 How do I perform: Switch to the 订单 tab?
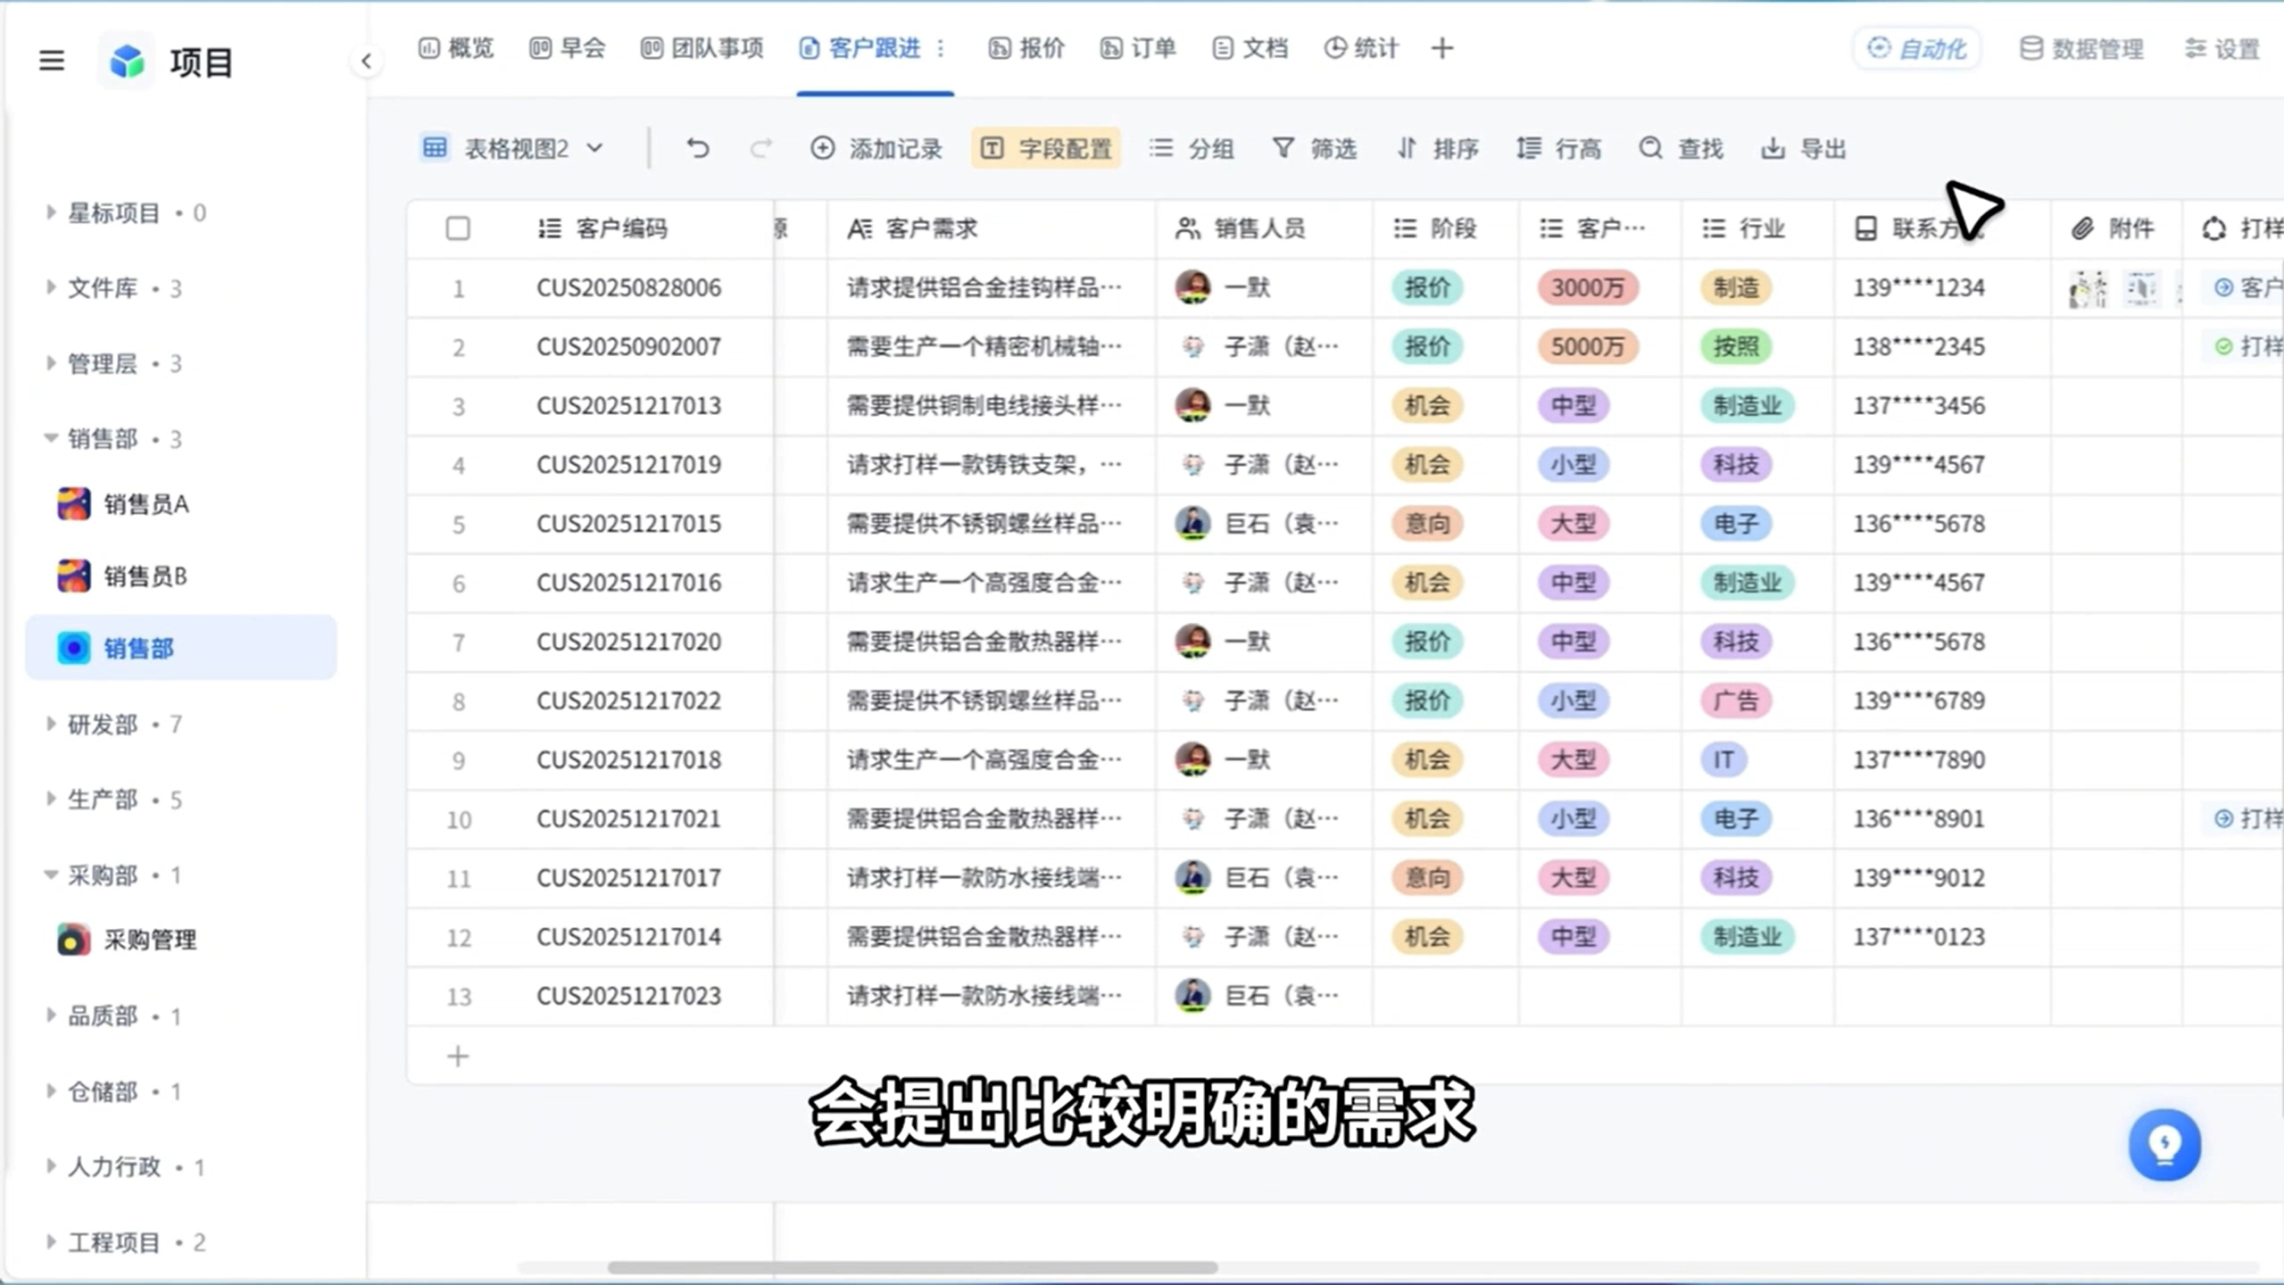[1138, 48]
